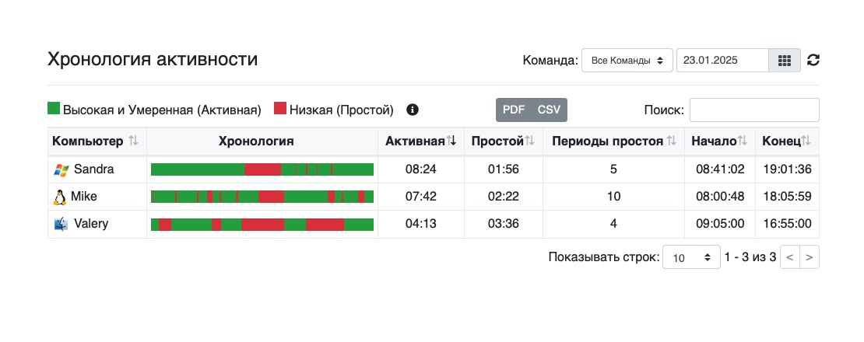Click Sandra's activity timeline bar
This screenshot has width=864, height=342.
coord(262,169)
